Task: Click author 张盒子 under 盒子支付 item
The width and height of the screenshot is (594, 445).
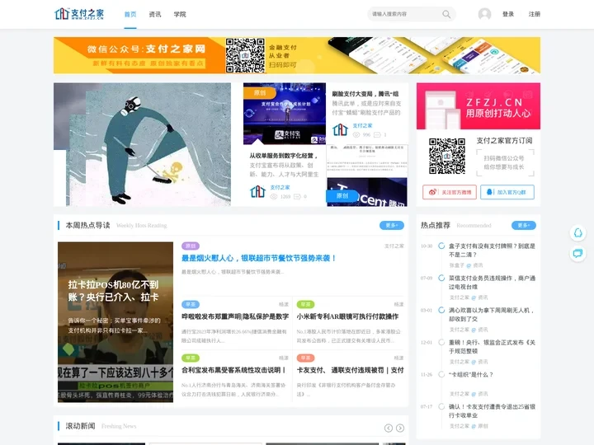Action: [456, 265]
